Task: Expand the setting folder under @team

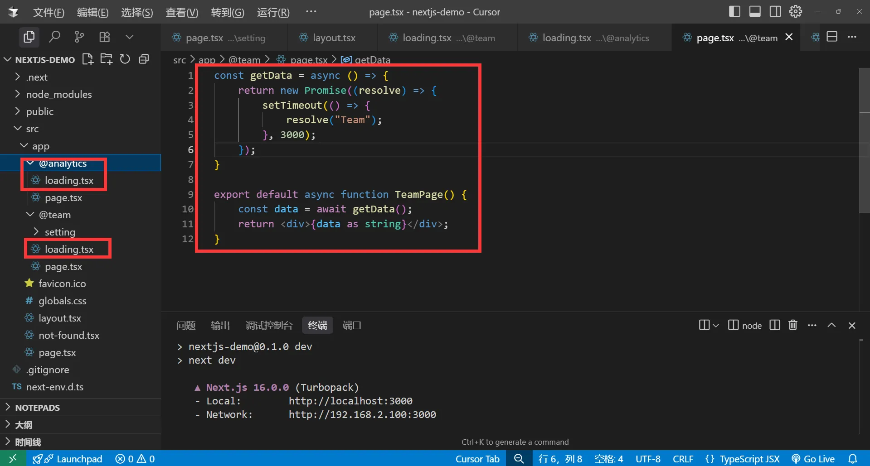Action: click(60, 232)
